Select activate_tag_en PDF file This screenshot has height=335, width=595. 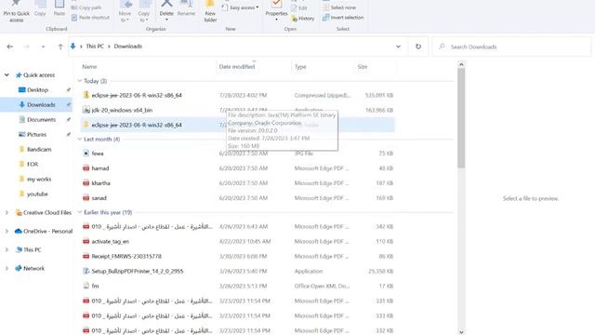tap(238, 241)
